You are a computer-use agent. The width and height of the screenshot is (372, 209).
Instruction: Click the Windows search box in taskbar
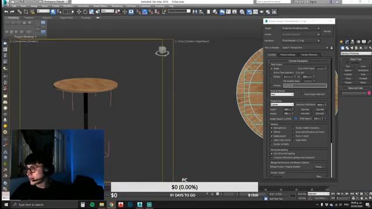tap(45, 204)
